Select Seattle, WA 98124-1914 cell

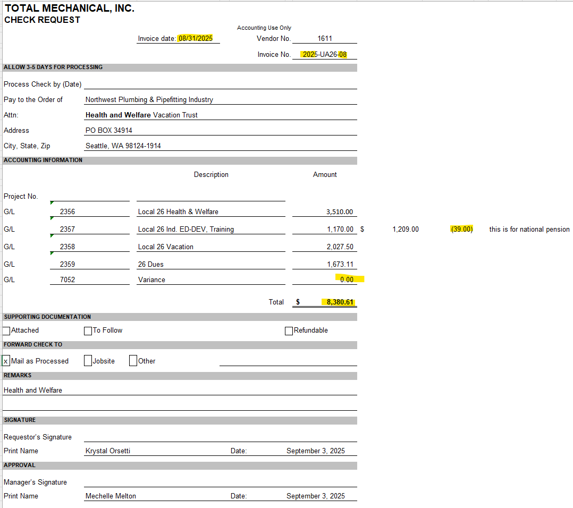[221, 146]
